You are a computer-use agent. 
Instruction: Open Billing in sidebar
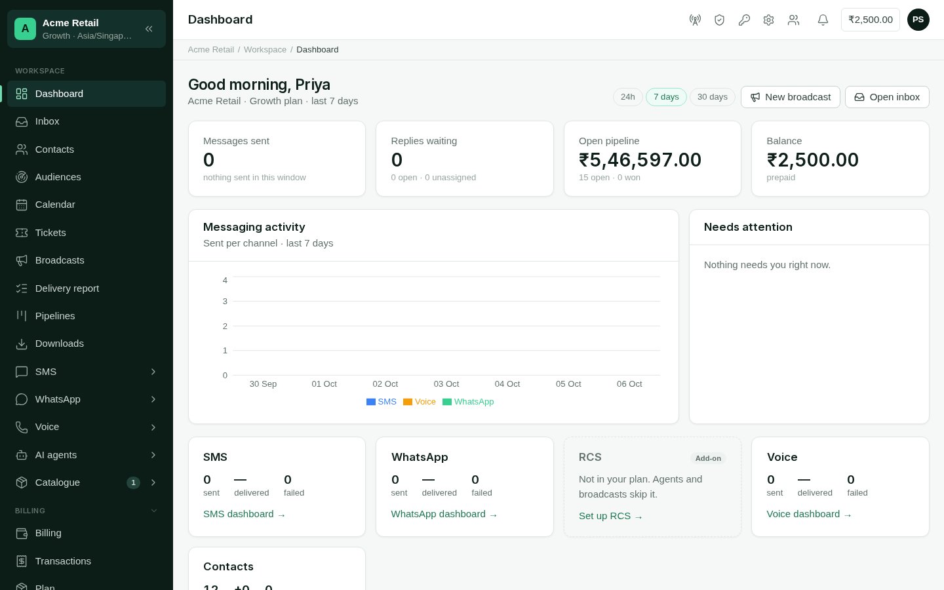coord(87,533)
